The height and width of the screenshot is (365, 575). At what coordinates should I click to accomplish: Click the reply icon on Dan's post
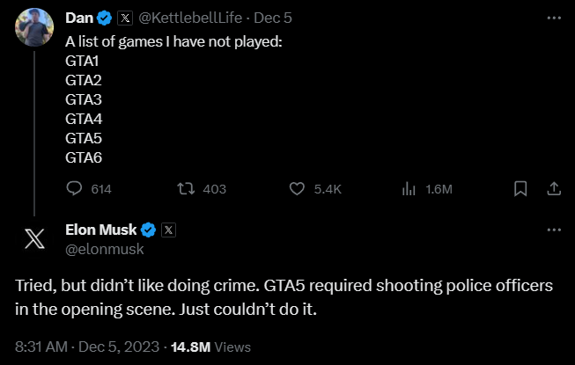coord(75,188)
